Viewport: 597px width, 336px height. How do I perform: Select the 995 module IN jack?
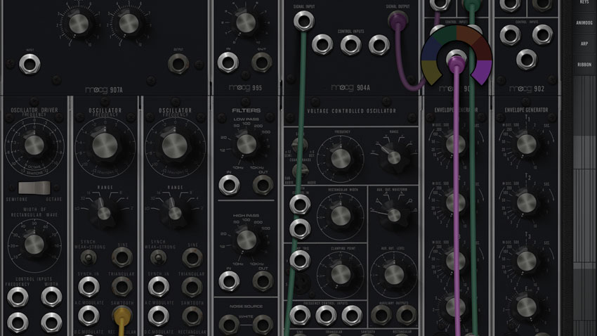tap(228, 62)
